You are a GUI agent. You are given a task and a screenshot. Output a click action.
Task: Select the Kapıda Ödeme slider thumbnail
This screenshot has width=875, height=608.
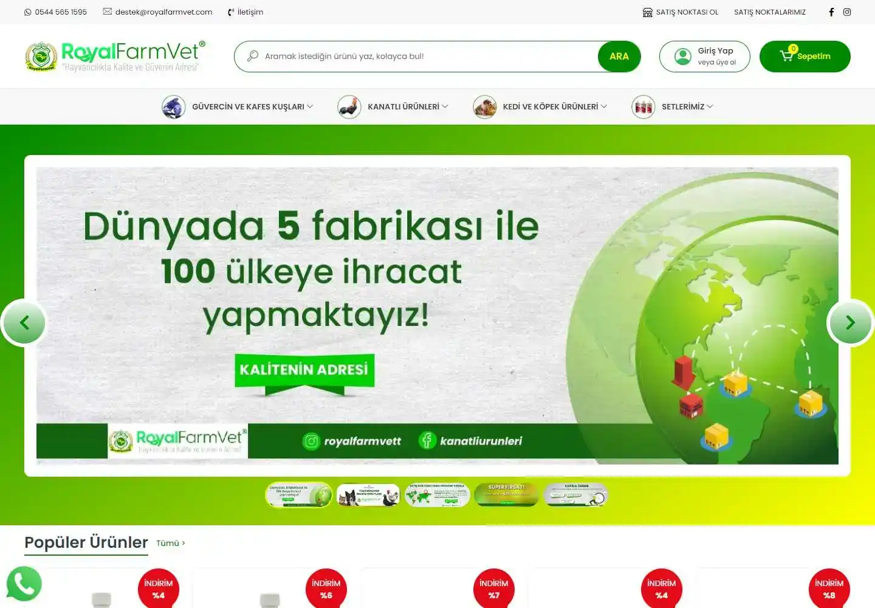tap(576, 495)
